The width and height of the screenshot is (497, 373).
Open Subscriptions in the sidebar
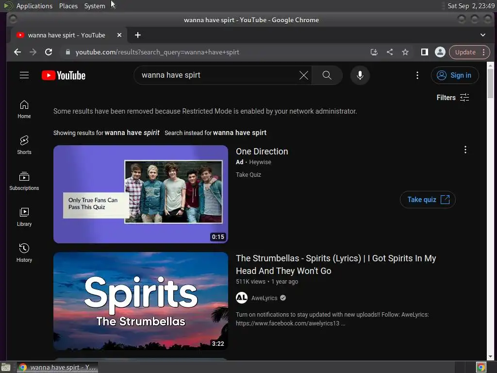[24, 181]
